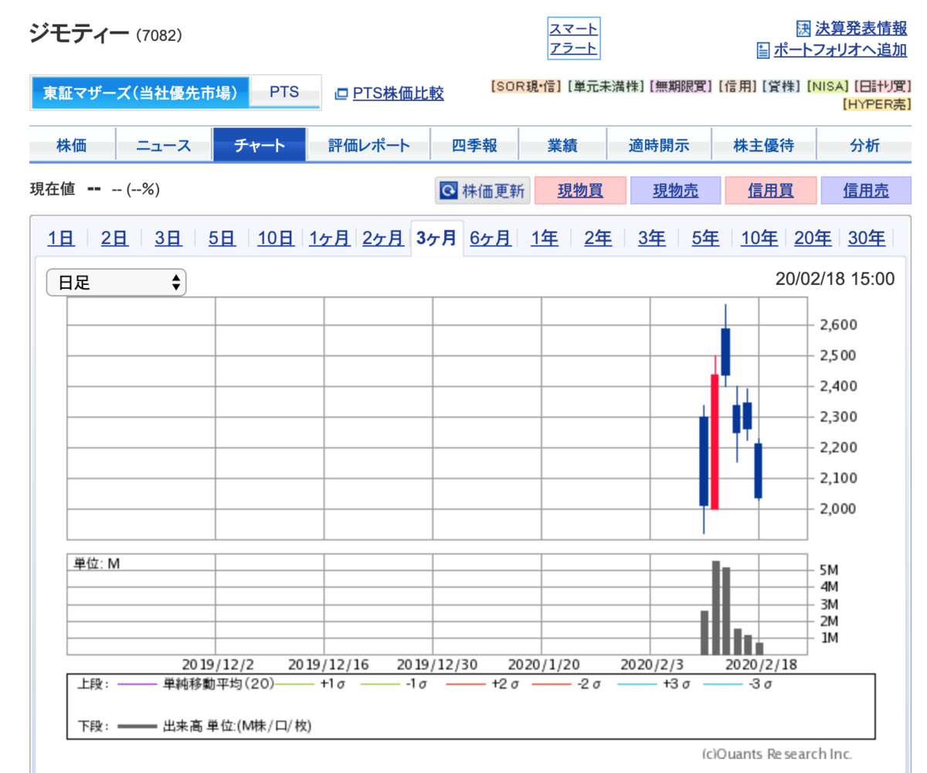Select the 分析 tab
Screen dimensions: 927x773
(864, 145)
